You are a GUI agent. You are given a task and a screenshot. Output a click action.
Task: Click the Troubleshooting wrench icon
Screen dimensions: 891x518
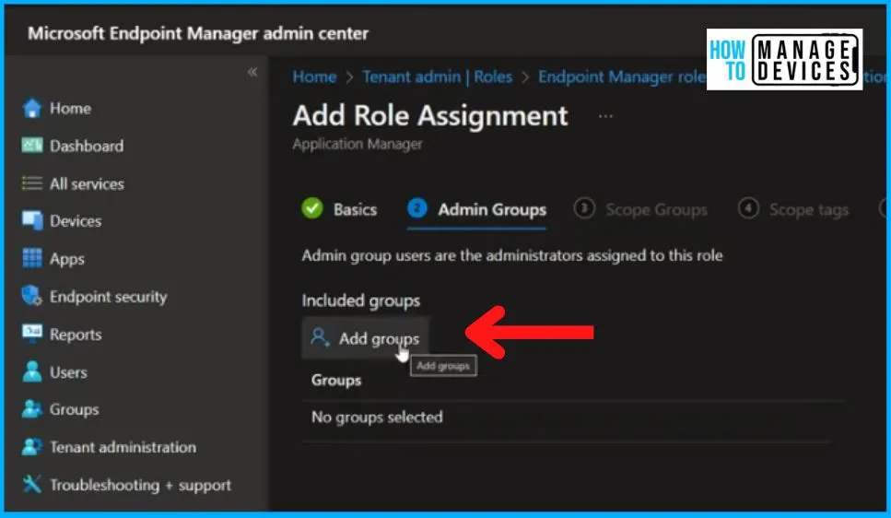32,485
